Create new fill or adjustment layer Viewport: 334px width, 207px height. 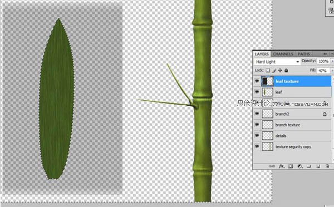click(x=299, y=166)
